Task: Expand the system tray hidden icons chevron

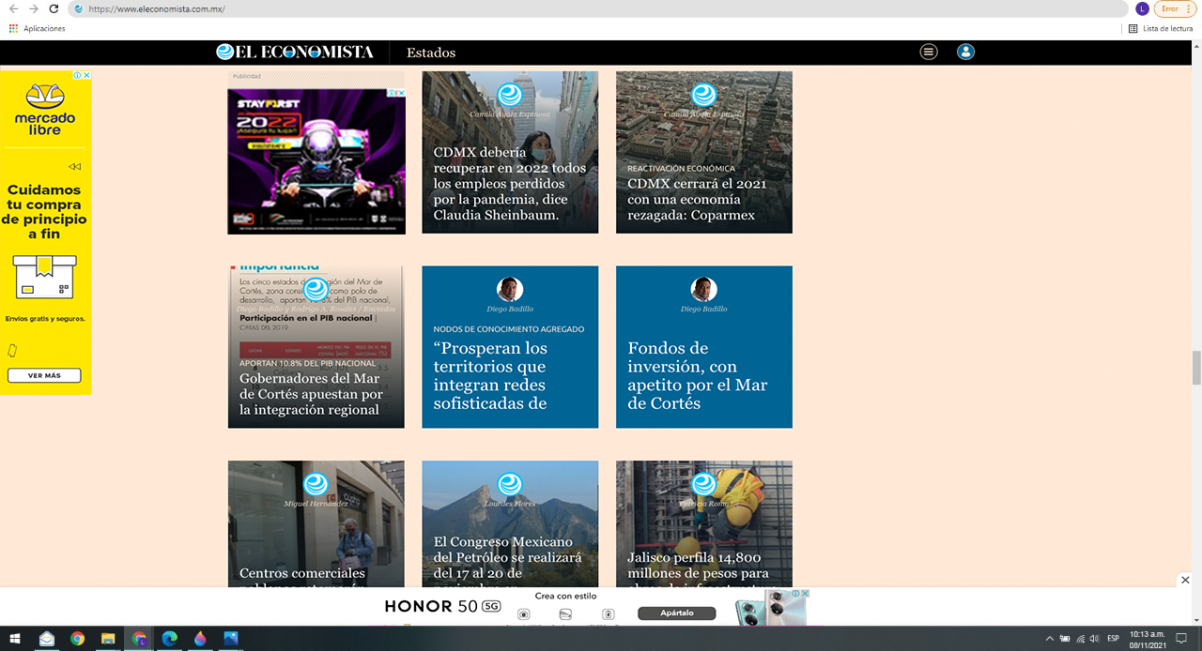Action: [x=1049, y=639]
